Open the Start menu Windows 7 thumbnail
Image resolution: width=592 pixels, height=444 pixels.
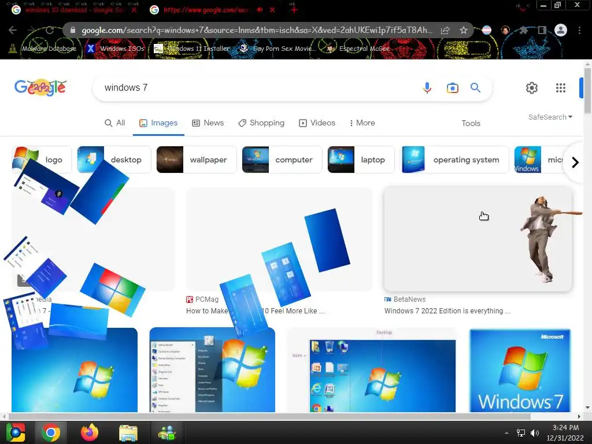tap(212, 370)
